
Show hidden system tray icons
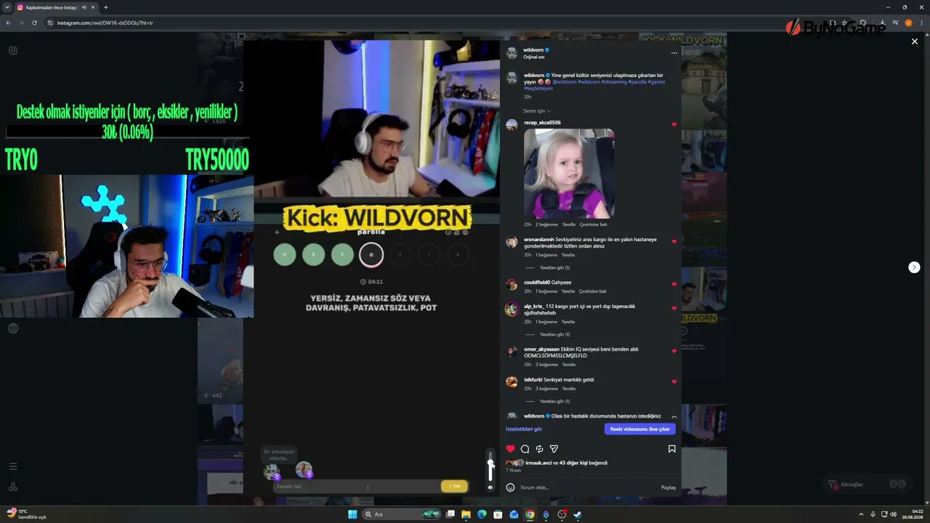tap(862, 514)
